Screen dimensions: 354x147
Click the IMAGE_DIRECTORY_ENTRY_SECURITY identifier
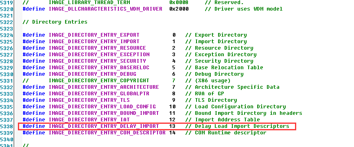(x=97, y=61)
